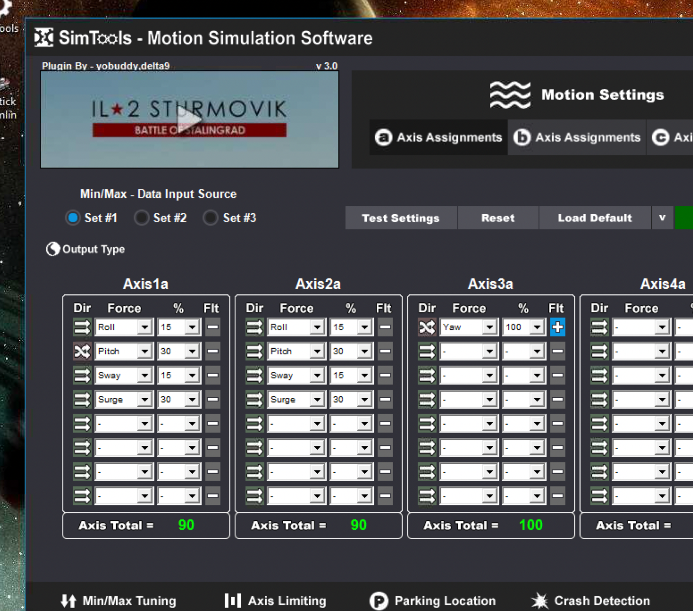
Task: Click filter minus button for Axis2a Surge
Action: [x=385, y=399]
